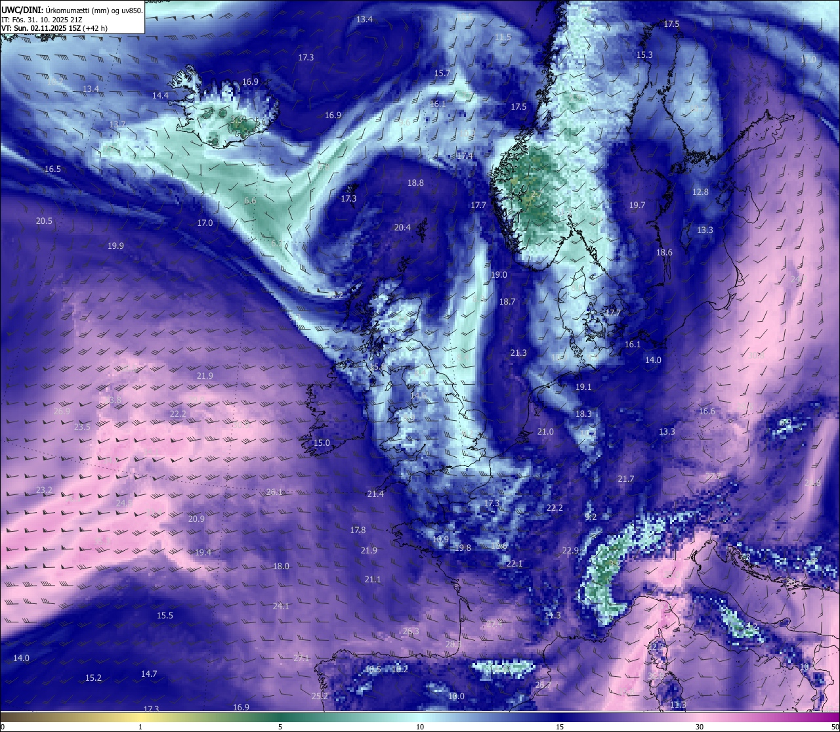
Task: Click the 21.7 value on the map
Action: point(626,479)
